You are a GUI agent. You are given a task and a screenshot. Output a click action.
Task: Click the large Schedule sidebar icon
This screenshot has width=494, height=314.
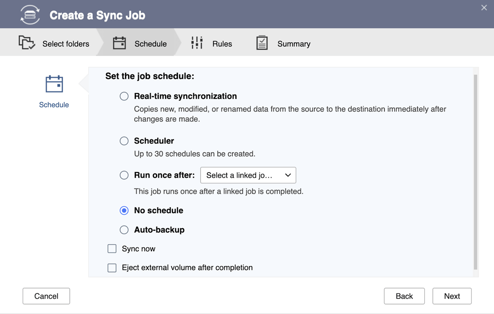(x=54, y=84)
